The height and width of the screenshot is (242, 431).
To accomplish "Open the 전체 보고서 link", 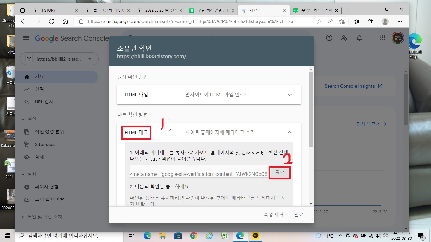I will click(x=372, y=124).
